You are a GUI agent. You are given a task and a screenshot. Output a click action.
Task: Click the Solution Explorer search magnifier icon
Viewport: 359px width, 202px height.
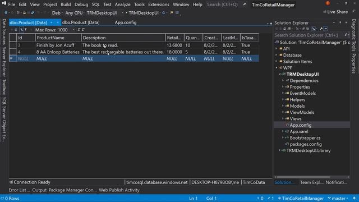coord(346,35)
